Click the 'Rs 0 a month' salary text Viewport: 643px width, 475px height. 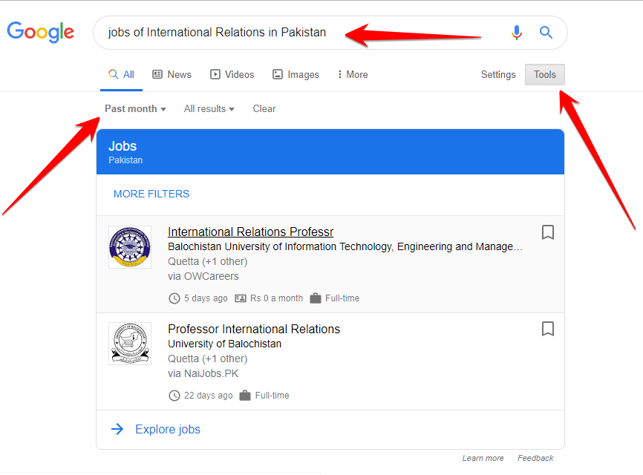pyautogui.click(x=276, y=298)
